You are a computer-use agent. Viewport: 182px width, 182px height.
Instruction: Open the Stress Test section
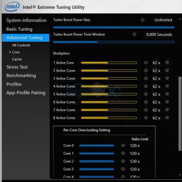(17, 67)
